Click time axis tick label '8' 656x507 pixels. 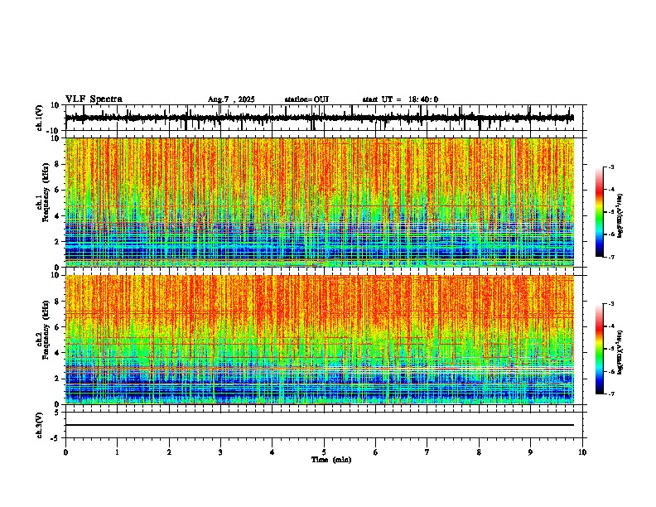point(479,452)
